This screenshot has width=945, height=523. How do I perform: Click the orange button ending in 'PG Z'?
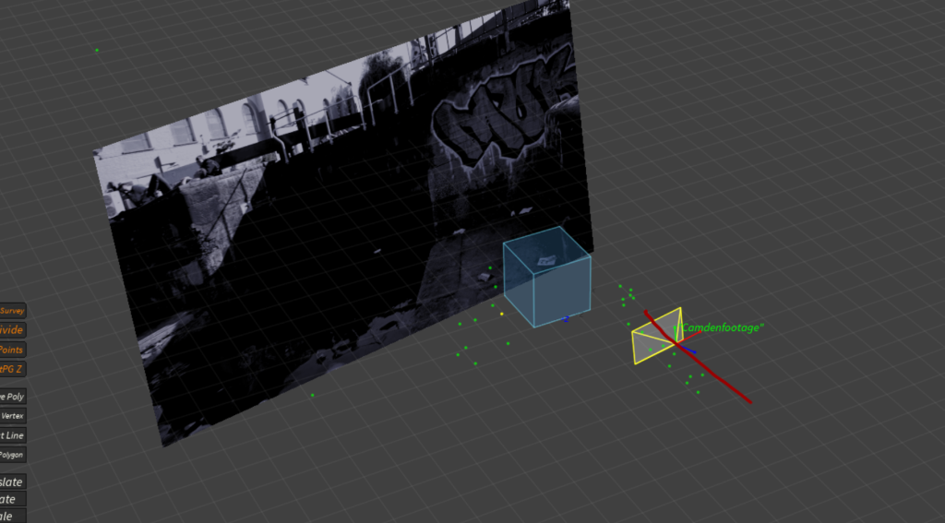(13, 369)
